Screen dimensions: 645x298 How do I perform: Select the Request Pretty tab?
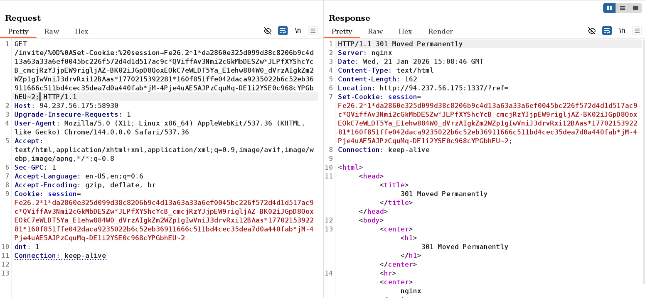(18, 31)
